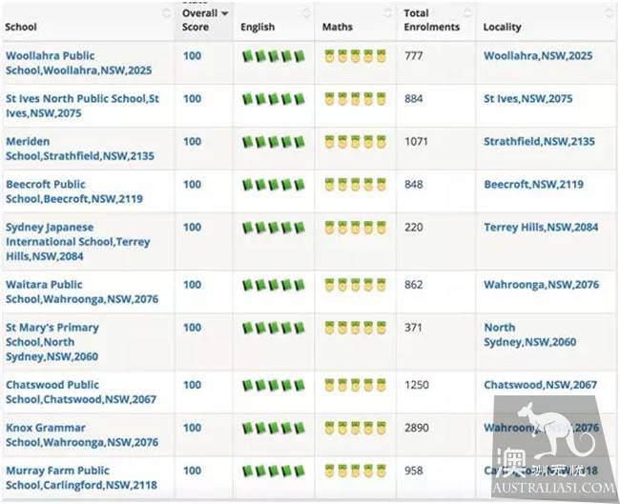Open Murray Farm Public School link
Screen dimensions: 620x504
point(81,477)
